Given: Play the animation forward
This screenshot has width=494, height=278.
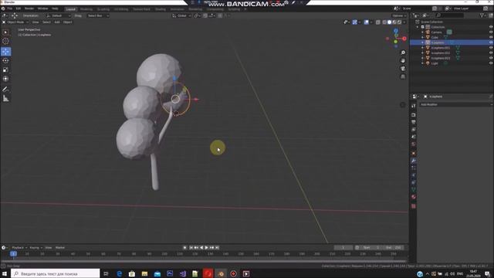Looking at the screenshot, I should pyautogui.click(x=207, y=248).
